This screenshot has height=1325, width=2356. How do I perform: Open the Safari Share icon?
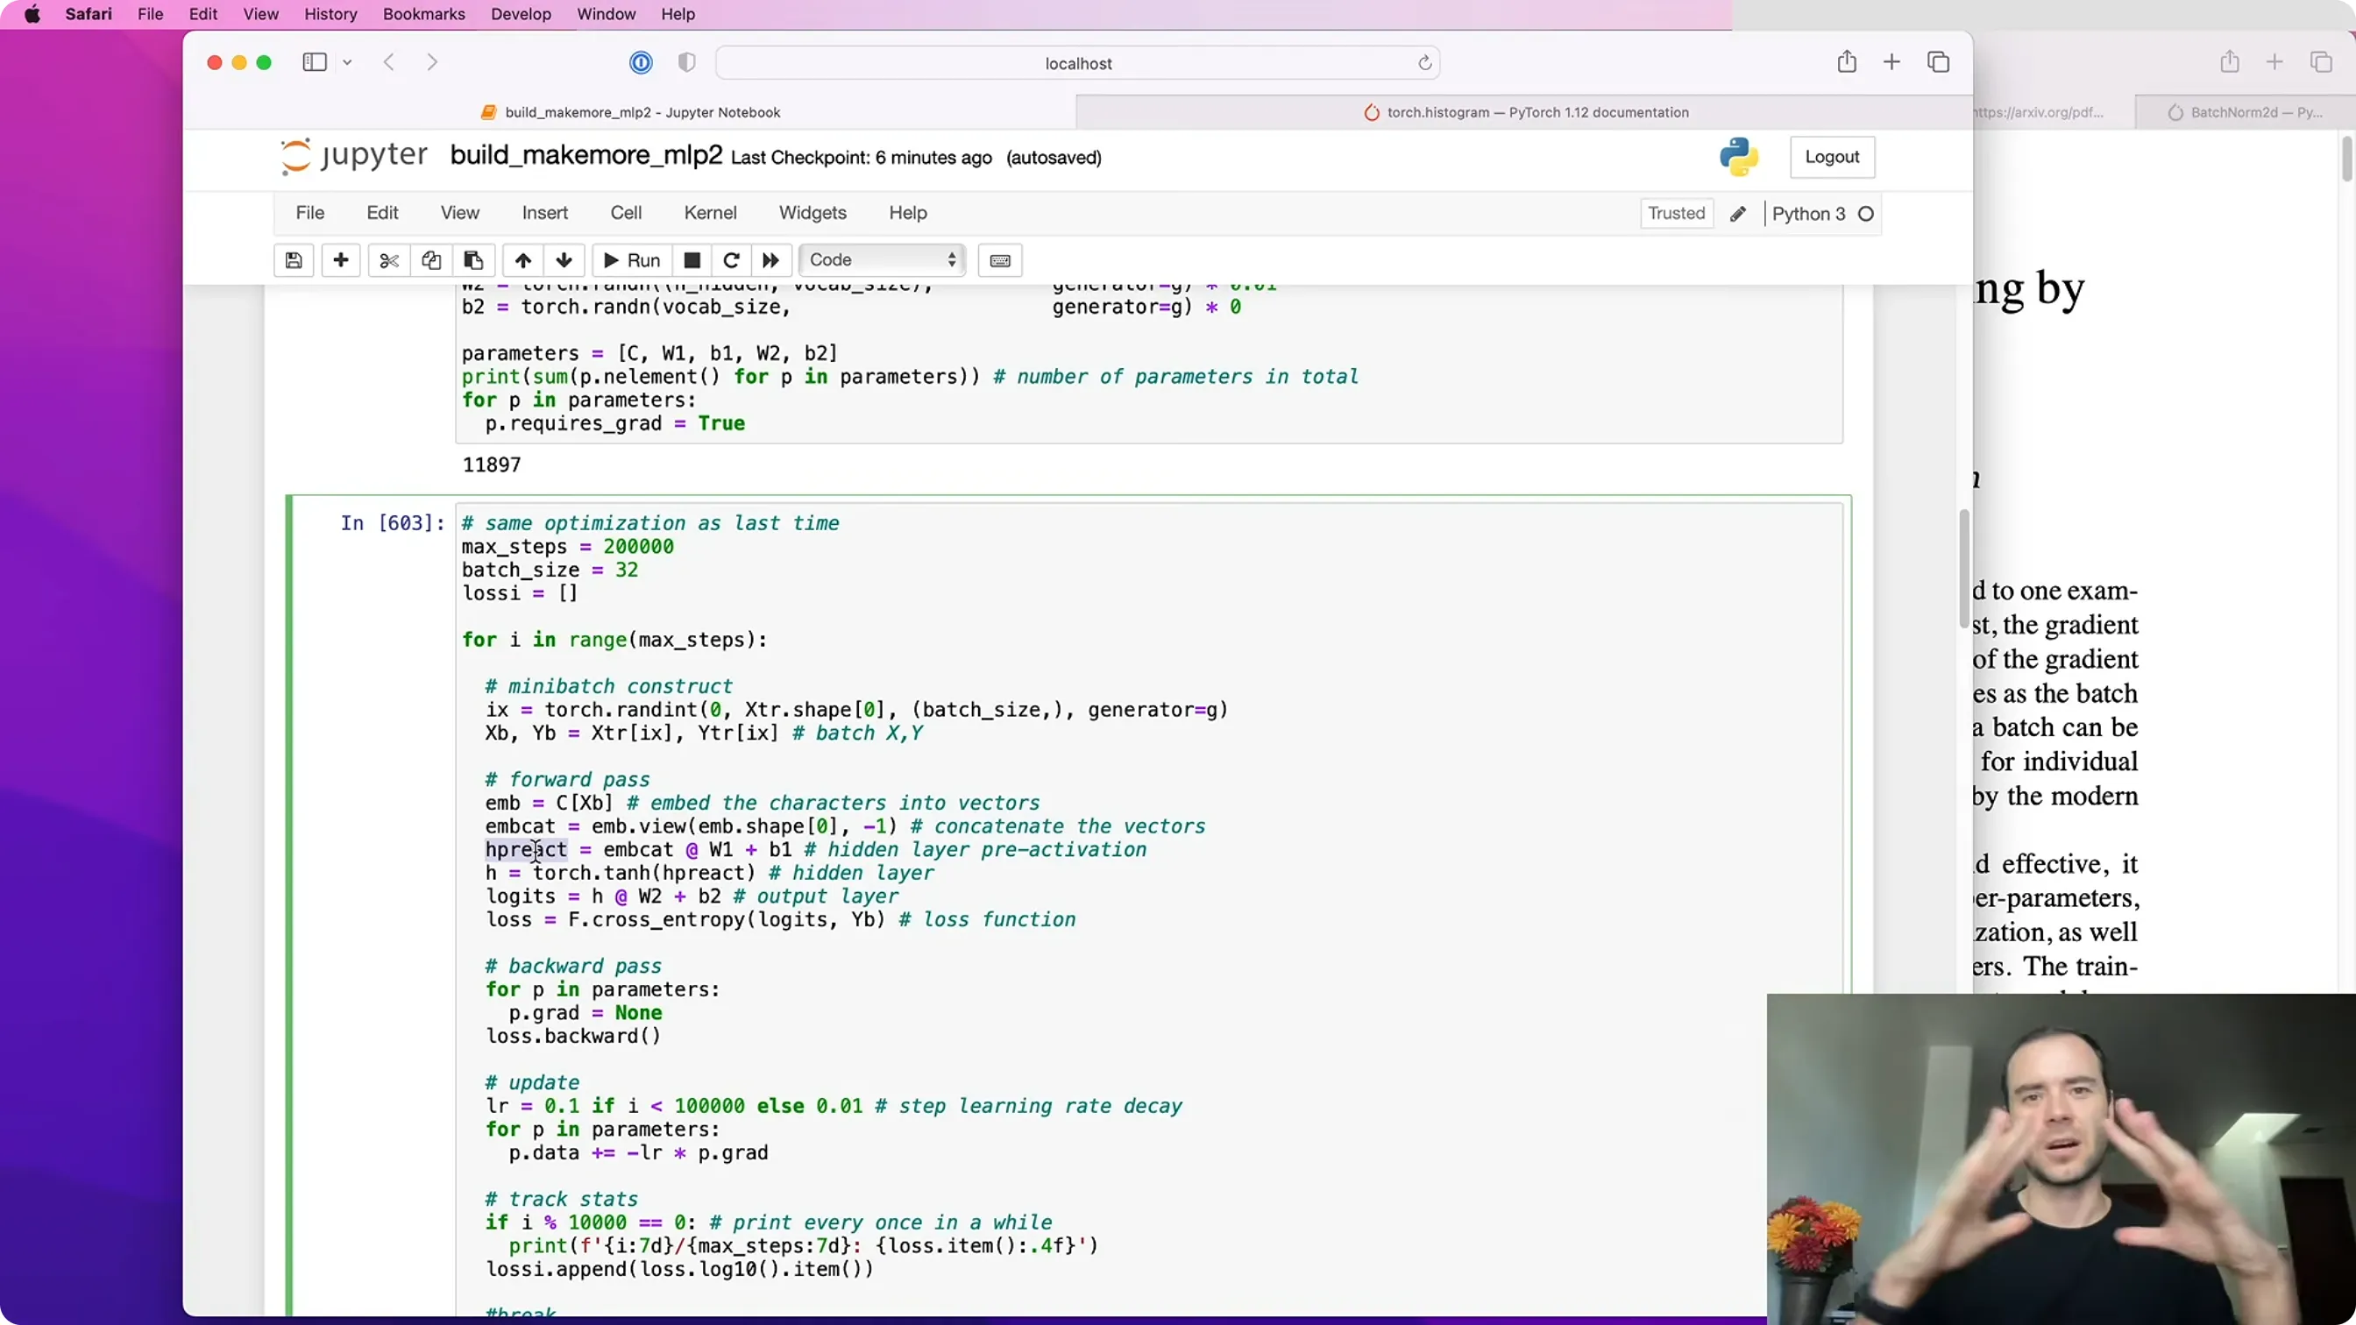1848,62
